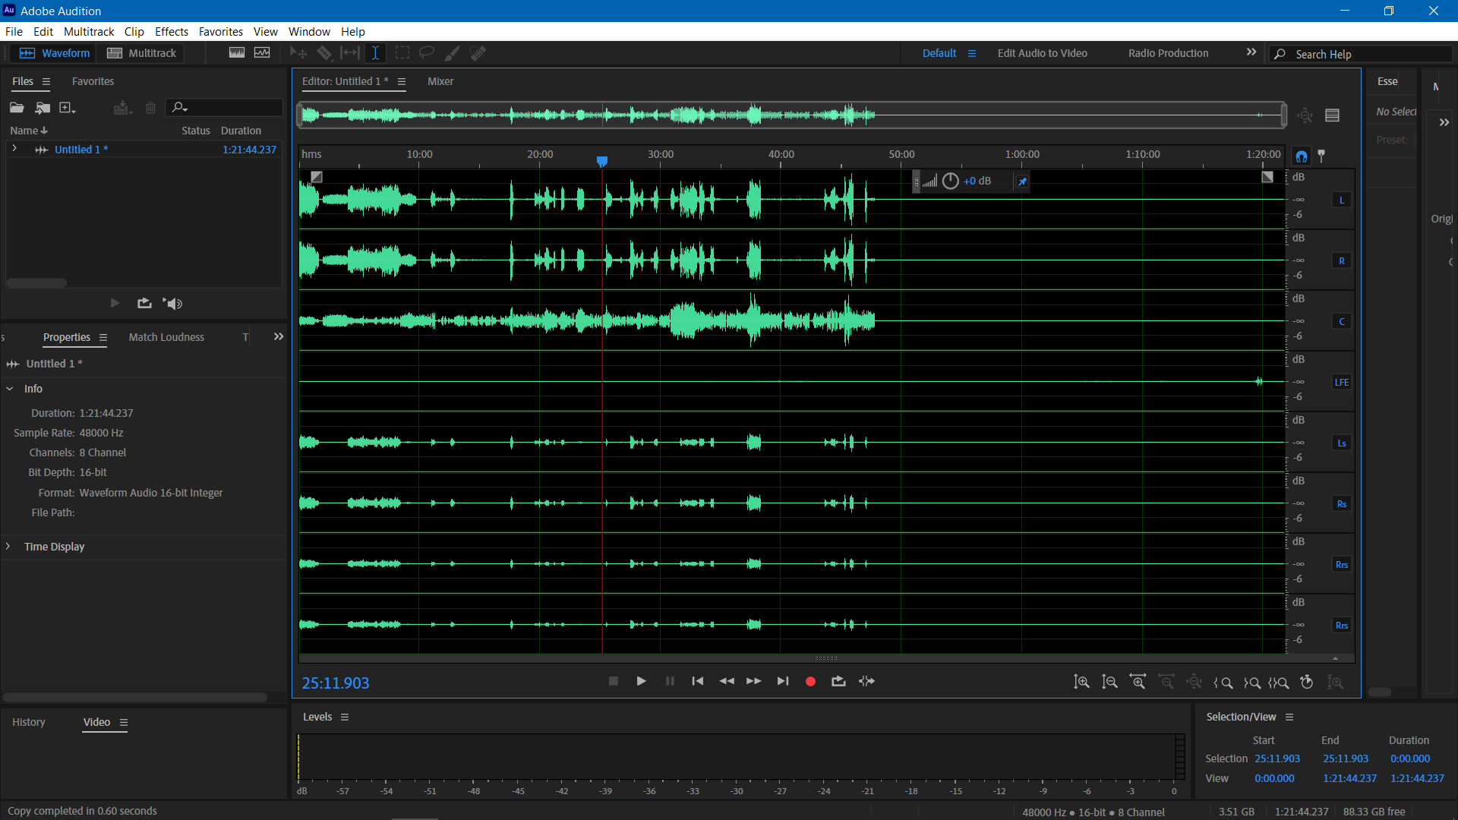Open the Favorites menu in menu bar
Viewport: 1458px width, 820px height.
221,31
